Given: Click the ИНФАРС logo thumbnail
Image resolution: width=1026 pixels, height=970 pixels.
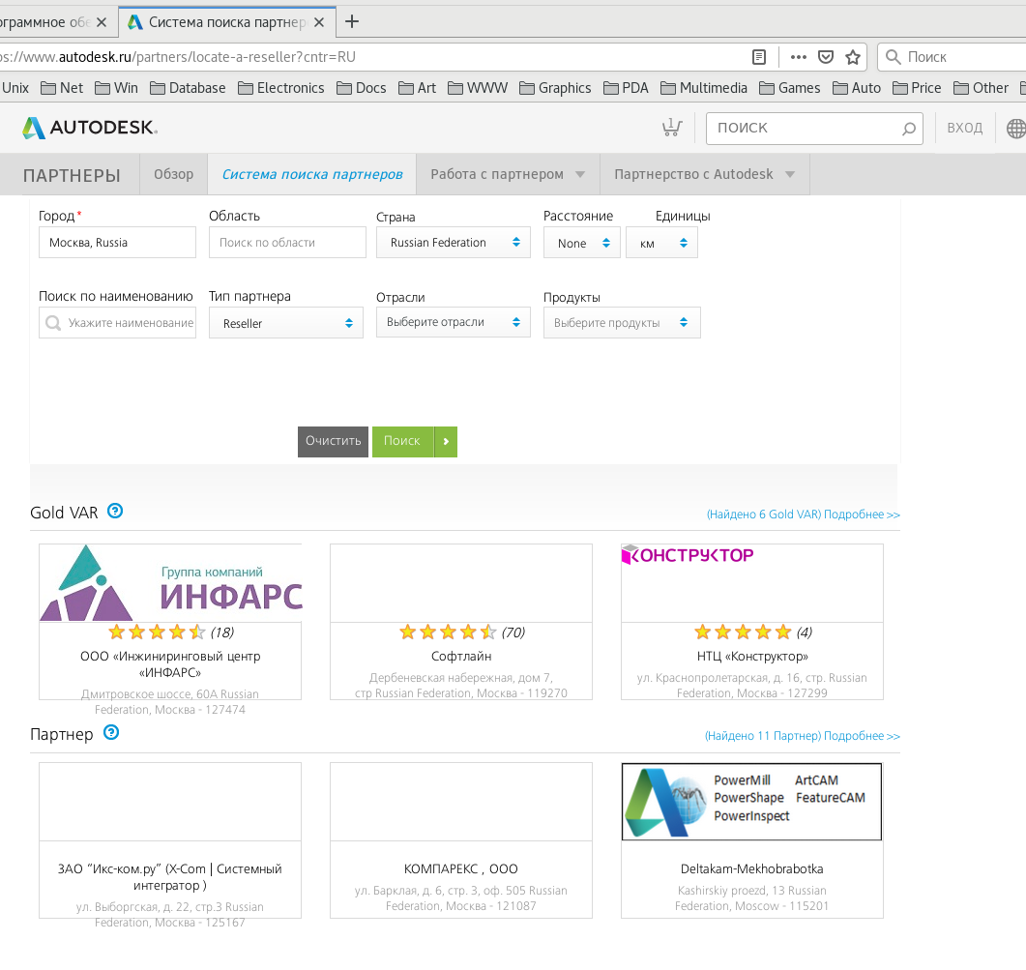Looking at the screenshot, I should click(x=171, y=582).
